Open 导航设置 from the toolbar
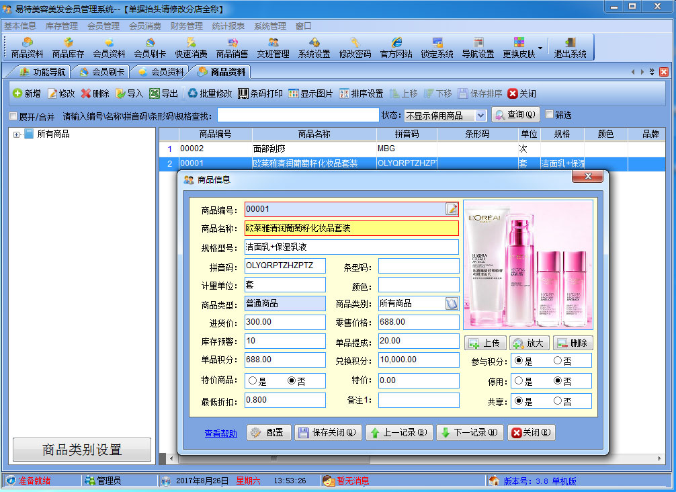 (x=478, y=48)
